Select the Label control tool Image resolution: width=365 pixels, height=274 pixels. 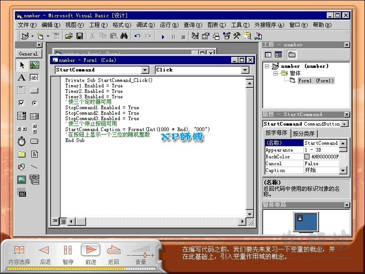[22, 77]
